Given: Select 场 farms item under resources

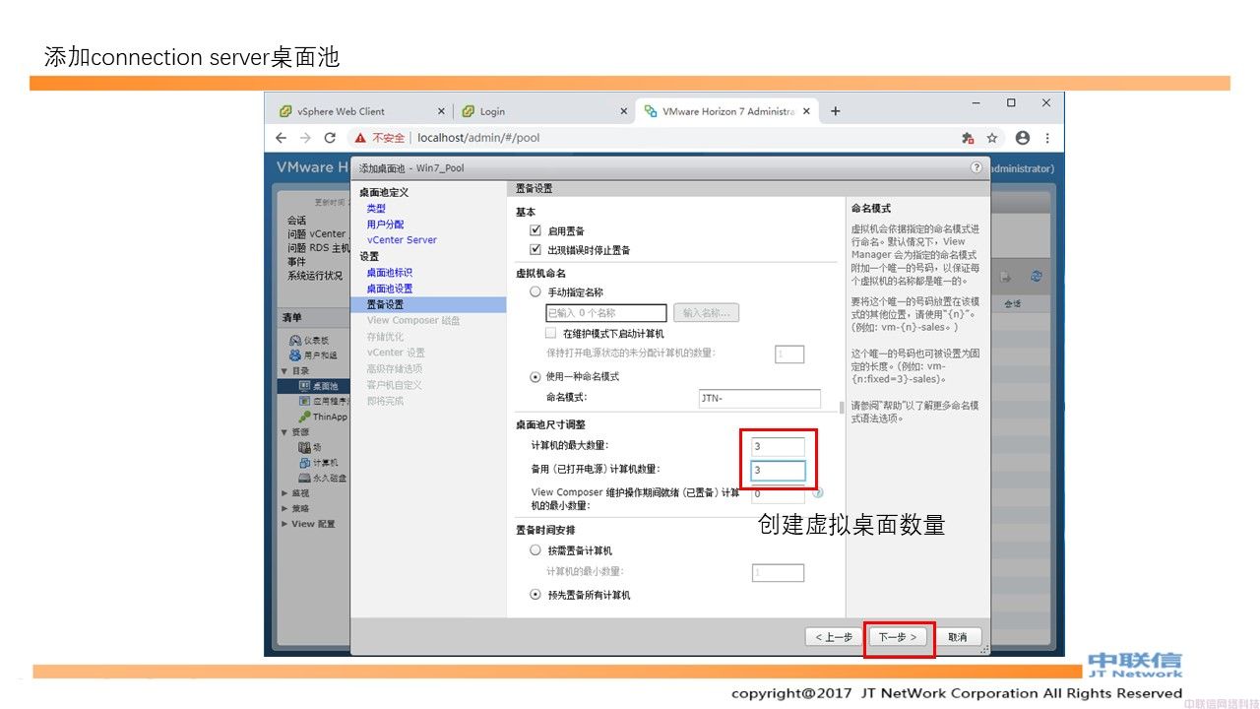Looking at the screenshot, I should pyautogui.click(x=310, y=447).
